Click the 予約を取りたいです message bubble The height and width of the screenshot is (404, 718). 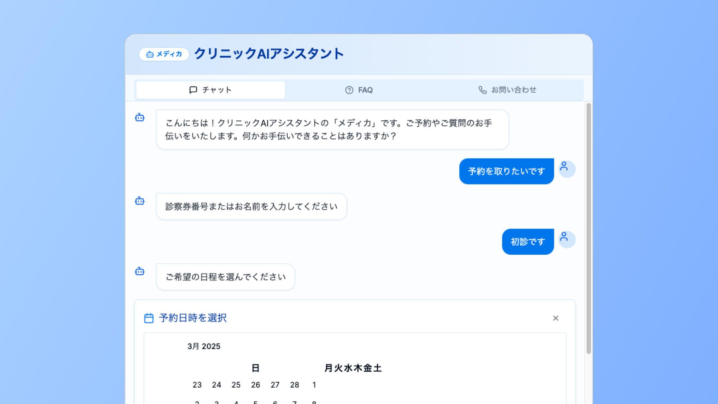point(506,171)
